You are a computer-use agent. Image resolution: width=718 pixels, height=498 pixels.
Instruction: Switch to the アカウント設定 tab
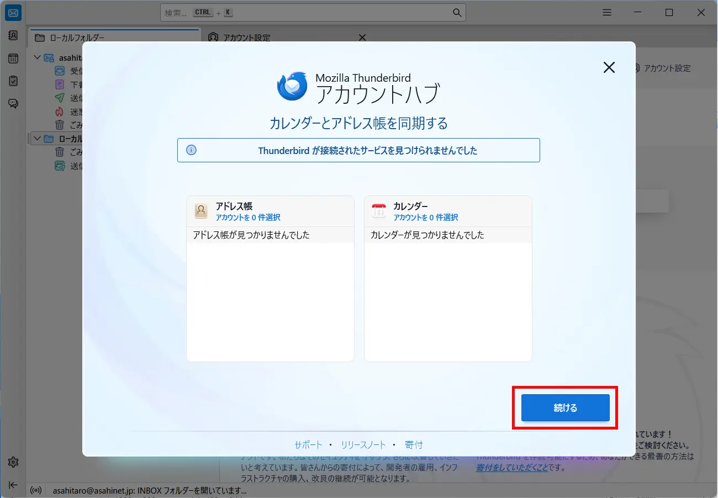tap(246, 38)
